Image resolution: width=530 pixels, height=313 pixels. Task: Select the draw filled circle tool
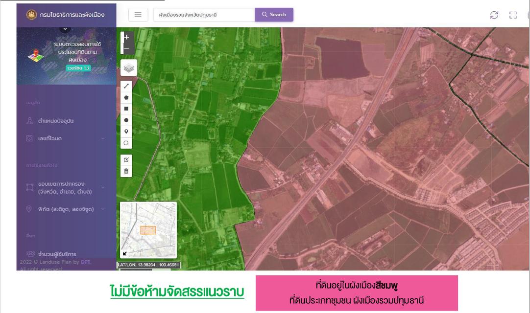pos(126,120)
